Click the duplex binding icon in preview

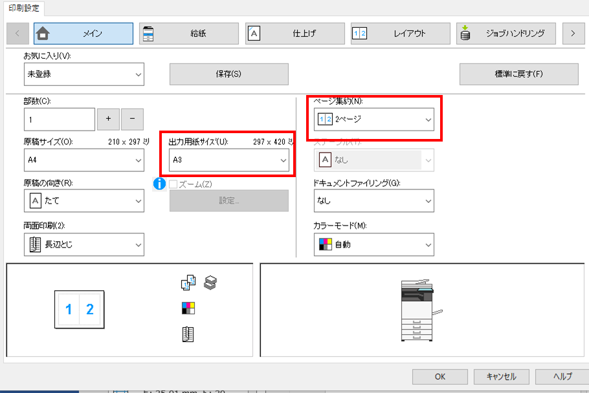click(x=188, y=334)
